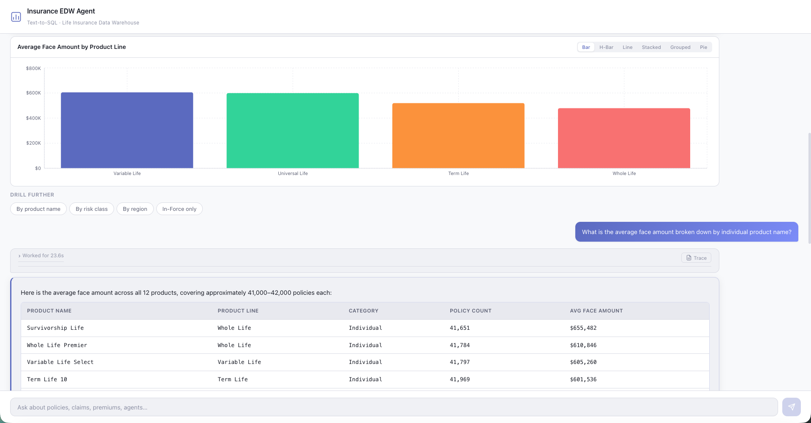Click the PRODUCT NAME column header

pos(49,311)
